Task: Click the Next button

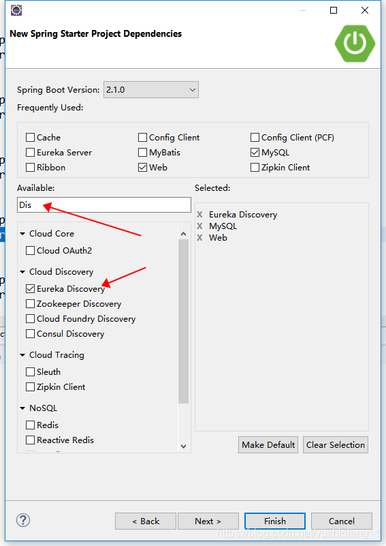Action: pos(208,521)
